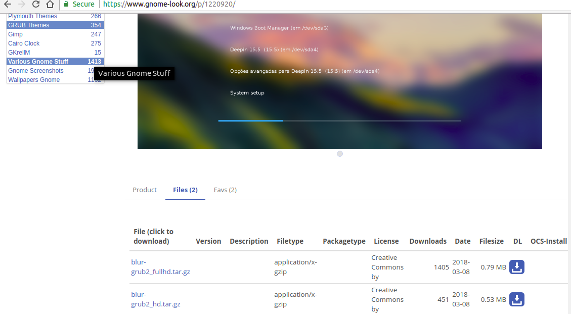Open Gnome Screenshots category

click(x=36, y=71)
